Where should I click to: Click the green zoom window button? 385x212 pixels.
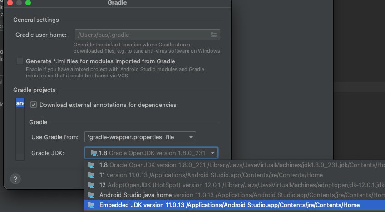28,3
